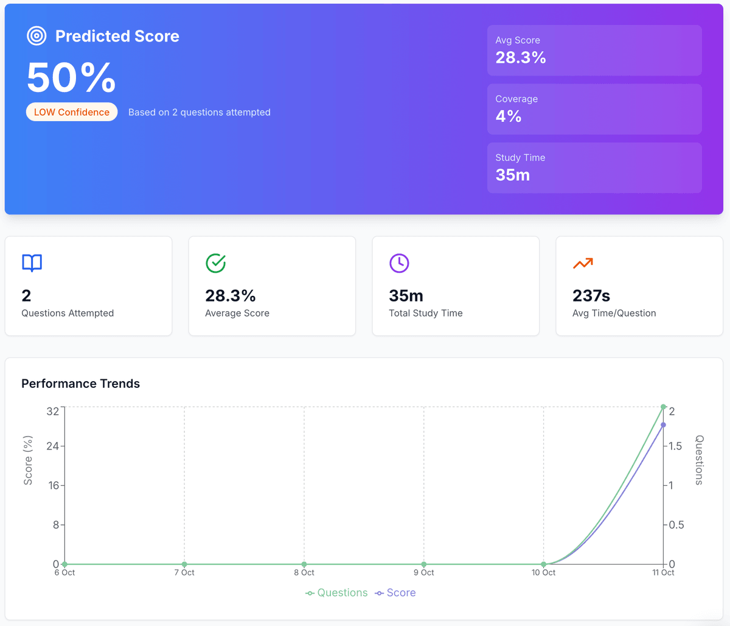Click the purple Score legend marker
This screenshot has width=730, height=626.
coord(381,593)
